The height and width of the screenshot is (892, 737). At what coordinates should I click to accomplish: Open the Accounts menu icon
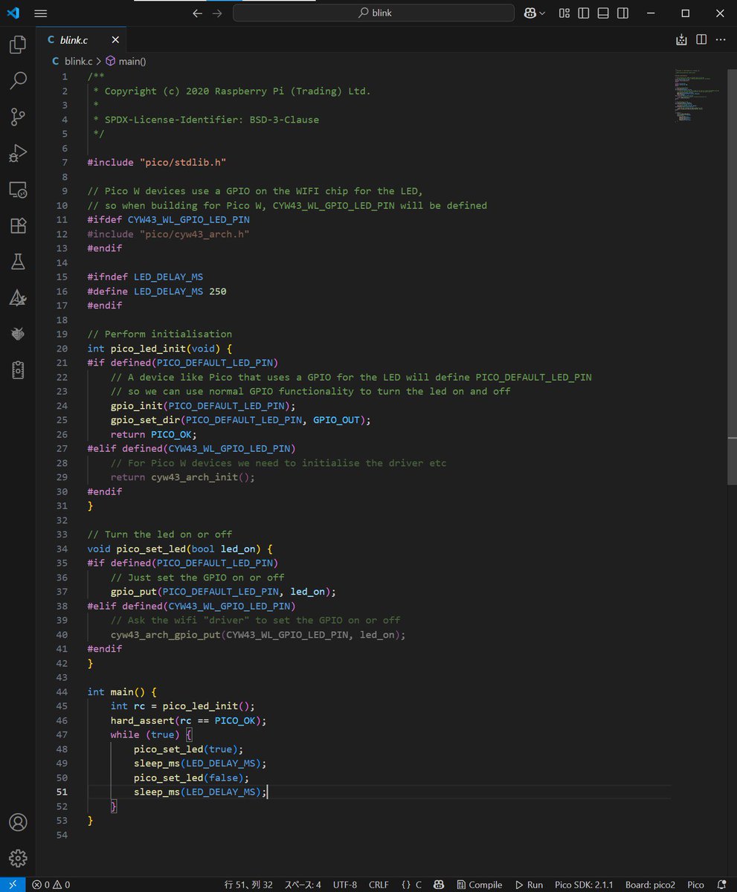pos(18,822)
